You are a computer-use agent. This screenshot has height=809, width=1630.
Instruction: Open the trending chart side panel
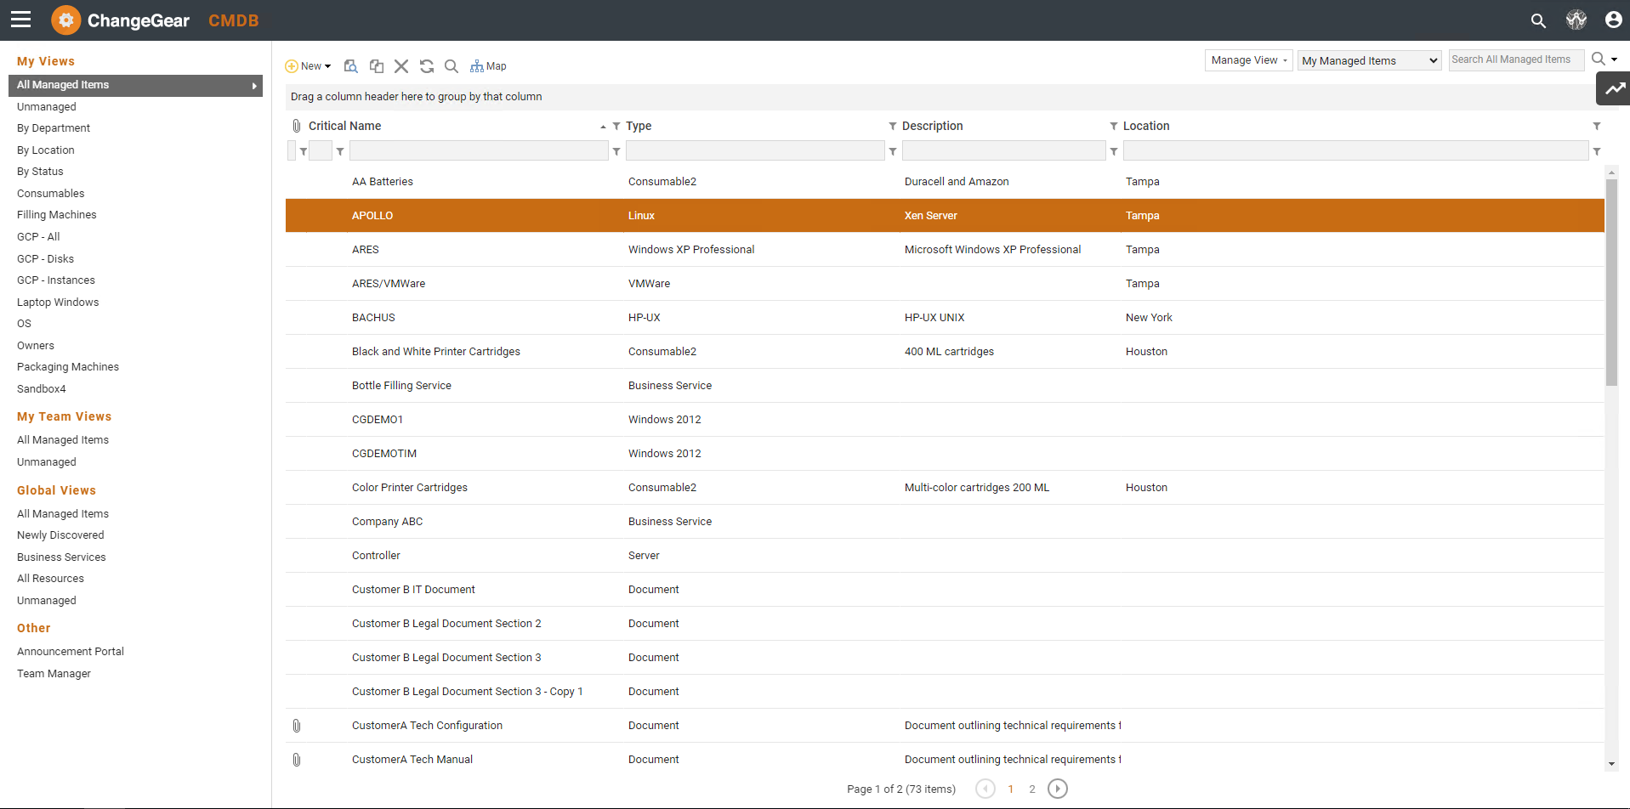(x=1614, y=88)
